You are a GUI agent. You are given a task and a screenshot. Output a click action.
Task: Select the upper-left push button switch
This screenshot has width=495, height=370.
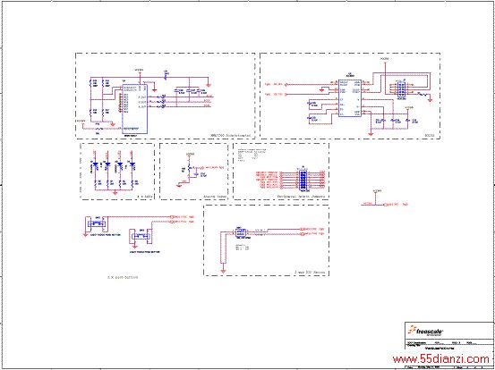tap(98, 223)
